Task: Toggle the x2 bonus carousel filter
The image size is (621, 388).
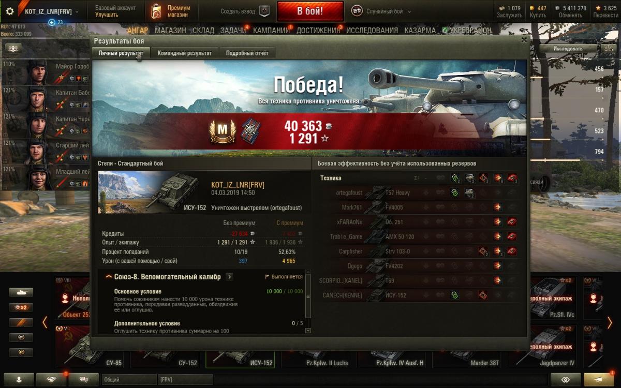Action: click(21, 307)
